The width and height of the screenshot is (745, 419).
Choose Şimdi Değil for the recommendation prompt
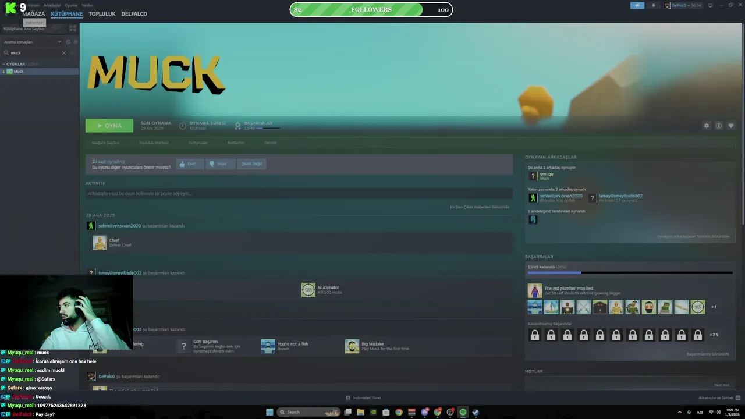[251, 164]
